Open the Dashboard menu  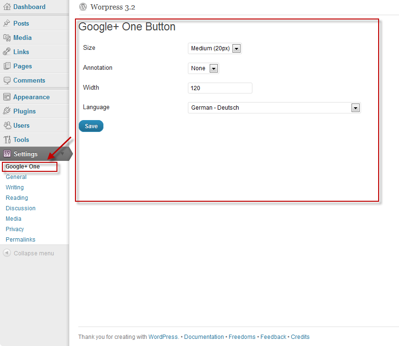pyautogui.click(x=29, y=7)
